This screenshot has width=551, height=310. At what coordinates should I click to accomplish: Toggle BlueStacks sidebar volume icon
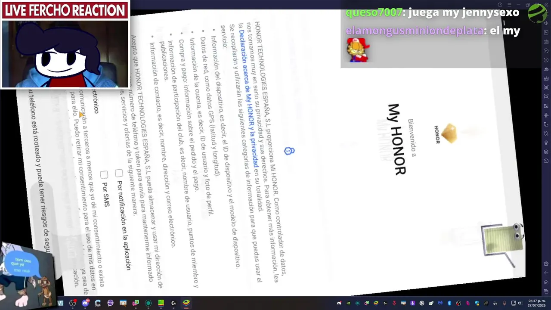click(546, 23)
